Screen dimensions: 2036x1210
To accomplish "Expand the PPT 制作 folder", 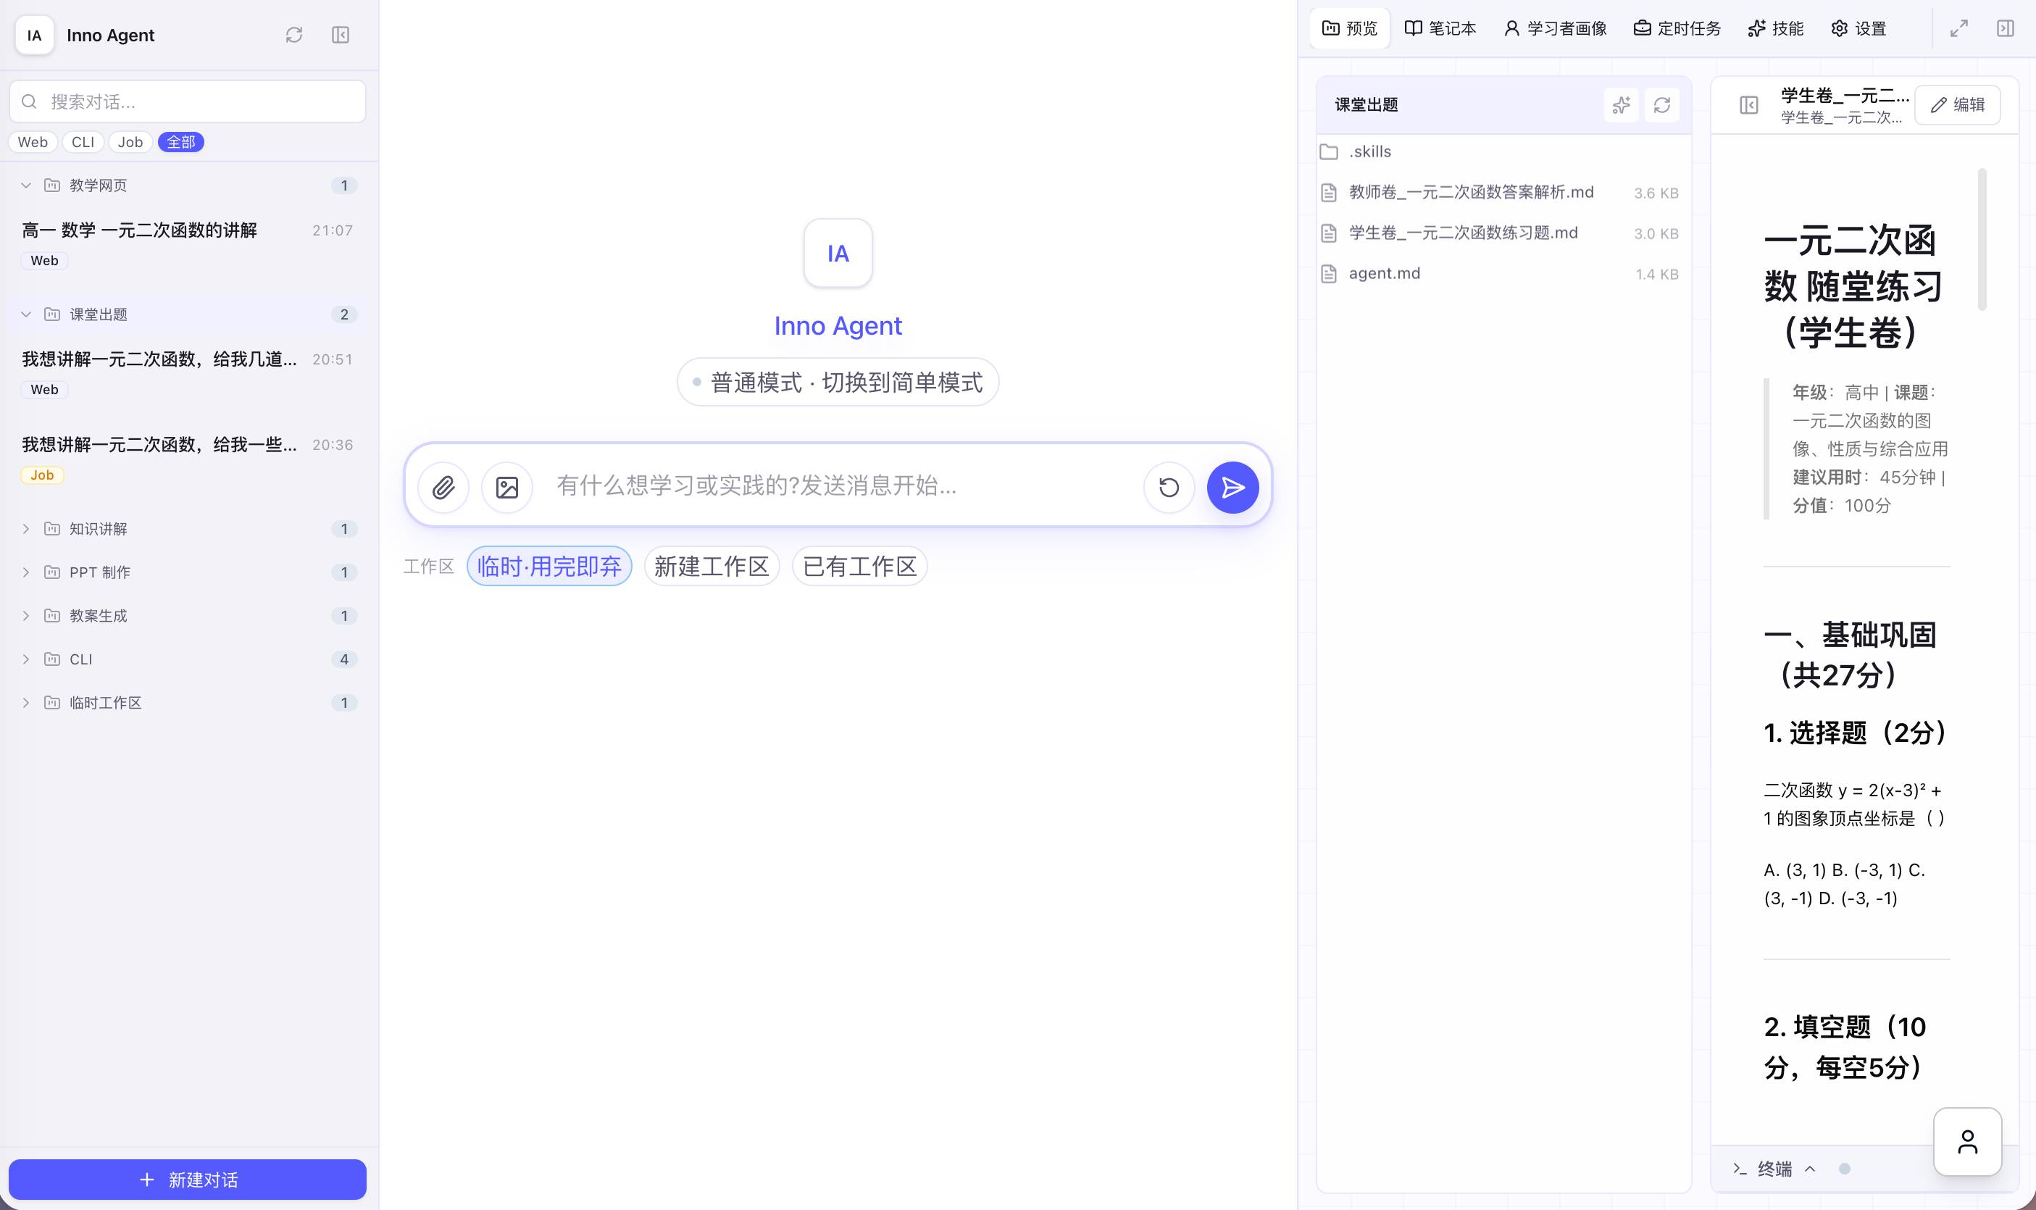I will pyautogui.click(x=188, y=572).
